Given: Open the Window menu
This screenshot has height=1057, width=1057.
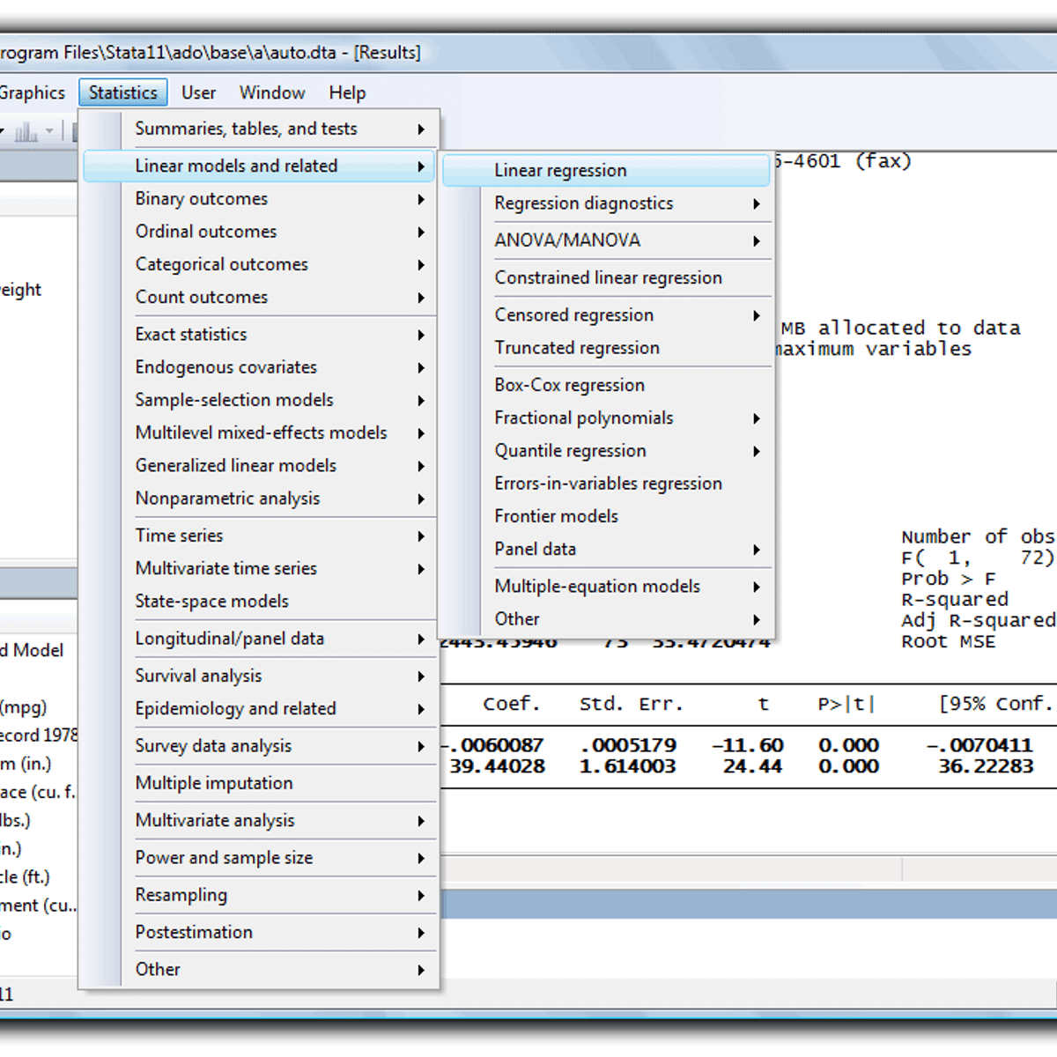Looking at the screenshot, I should pyautogui.click(x=271, y=92).
